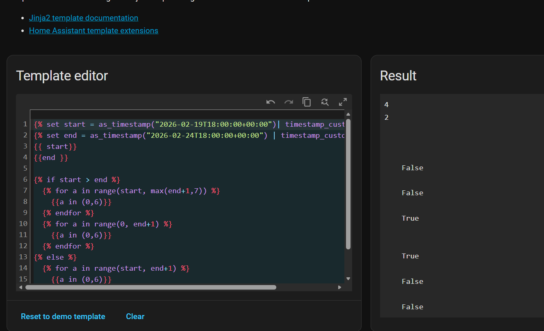Click the vertical scrollbar up arrow

point(348,114)
